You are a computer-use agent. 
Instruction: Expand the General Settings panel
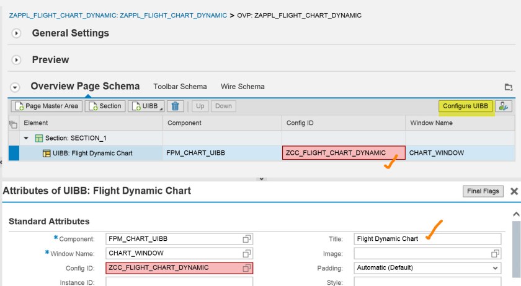[x=17, y=33]
